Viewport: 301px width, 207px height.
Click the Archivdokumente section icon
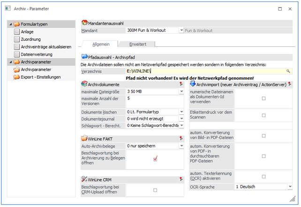tap(84, 84)
